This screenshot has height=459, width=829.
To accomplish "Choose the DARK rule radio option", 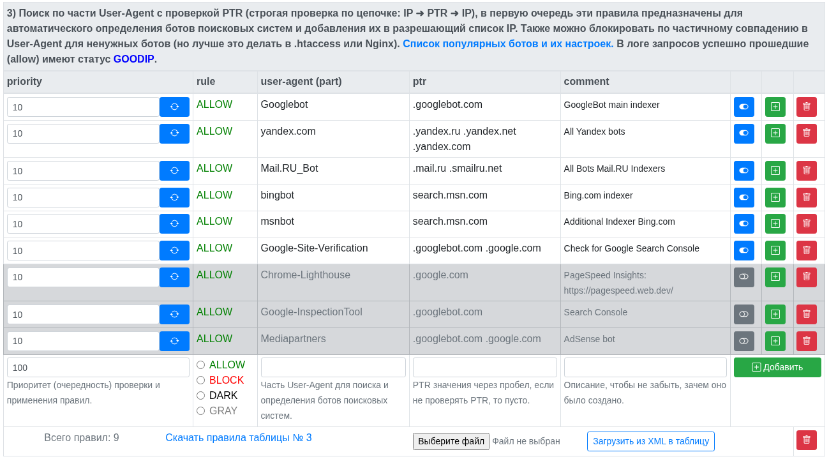I will point(201,396).
